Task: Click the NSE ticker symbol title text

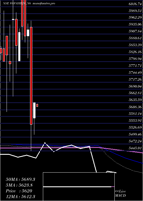Action: 17,3
